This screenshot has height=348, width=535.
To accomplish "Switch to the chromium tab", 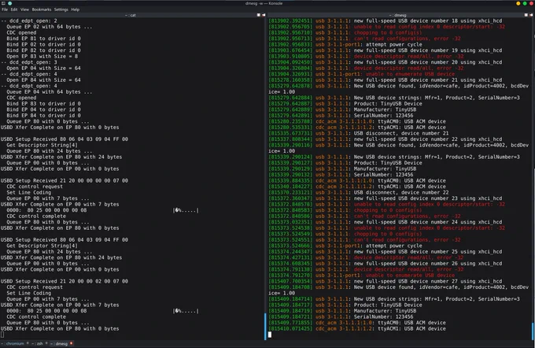I will point(13,343).
